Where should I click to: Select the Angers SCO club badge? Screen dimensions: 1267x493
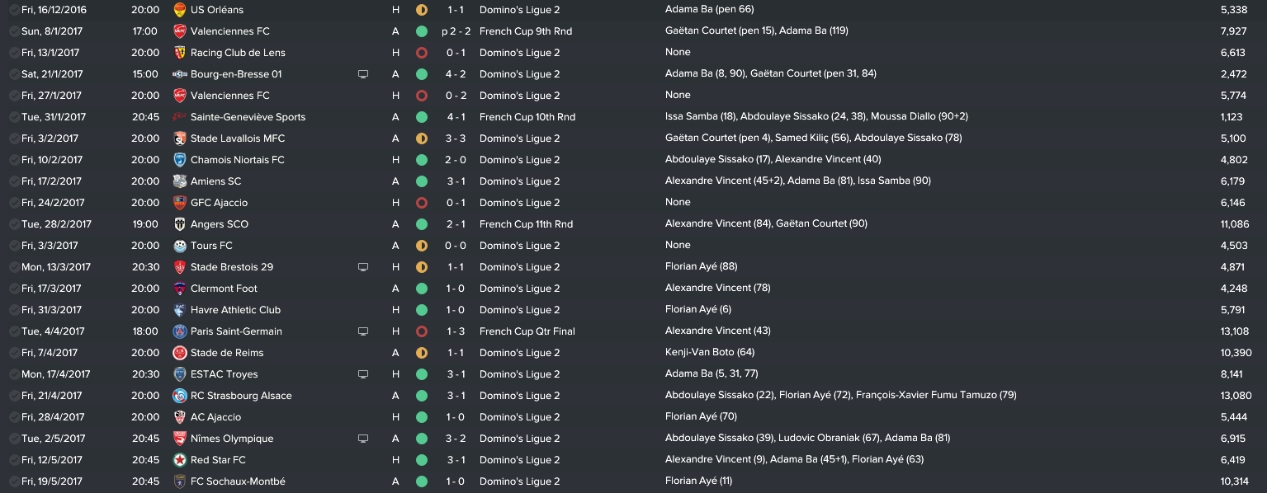[179, 224]
